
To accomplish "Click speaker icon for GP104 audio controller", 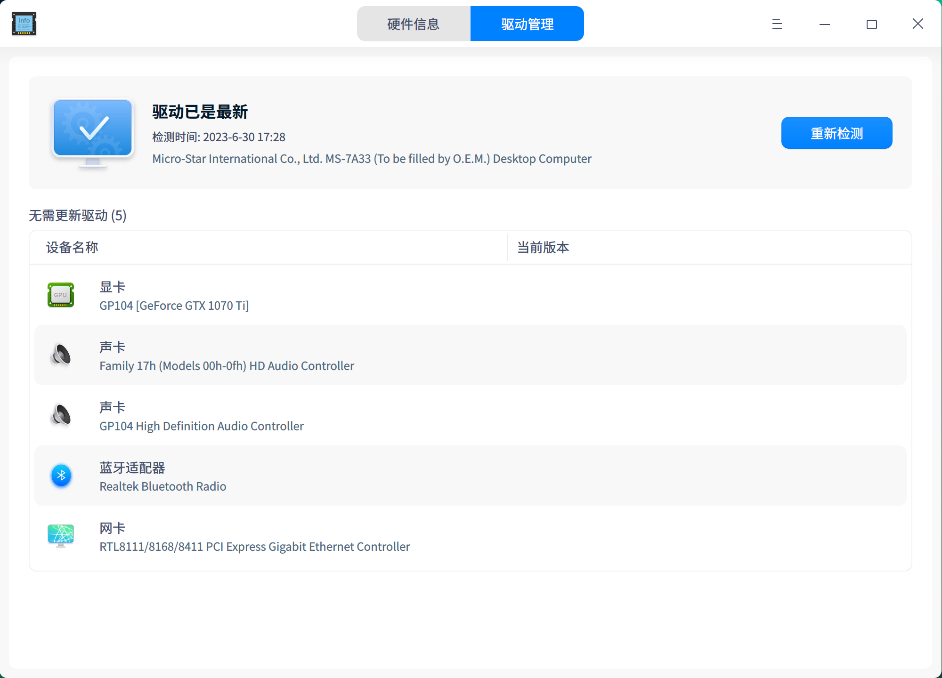I will pyautogui.click(x=61, y=415).
